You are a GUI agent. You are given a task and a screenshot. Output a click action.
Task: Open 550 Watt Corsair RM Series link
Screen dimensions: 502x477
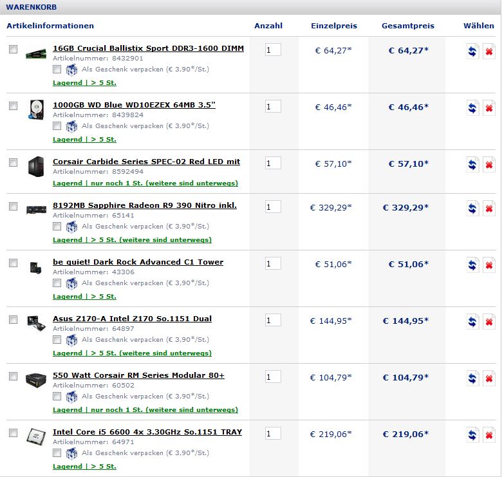pyautogui.click(x=138, y=375)
